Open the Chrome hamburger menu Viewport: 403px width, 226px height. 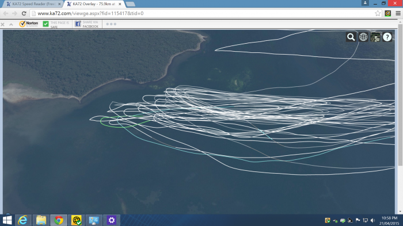pos(398,13)
